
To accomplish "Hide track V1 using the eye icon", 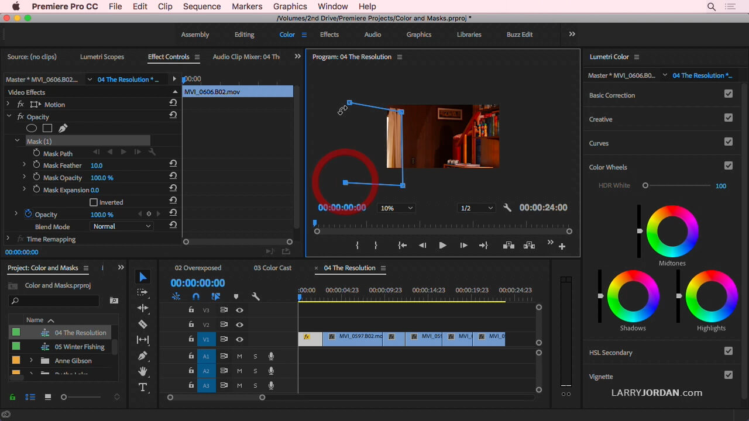I will [239, 339].
